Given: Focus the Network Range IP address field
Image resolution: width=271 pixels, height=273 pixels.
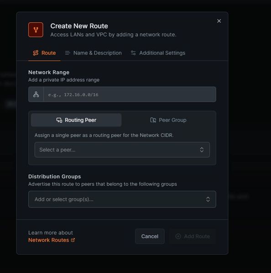Looking at the screenshot, I should (x=130, y=94).
